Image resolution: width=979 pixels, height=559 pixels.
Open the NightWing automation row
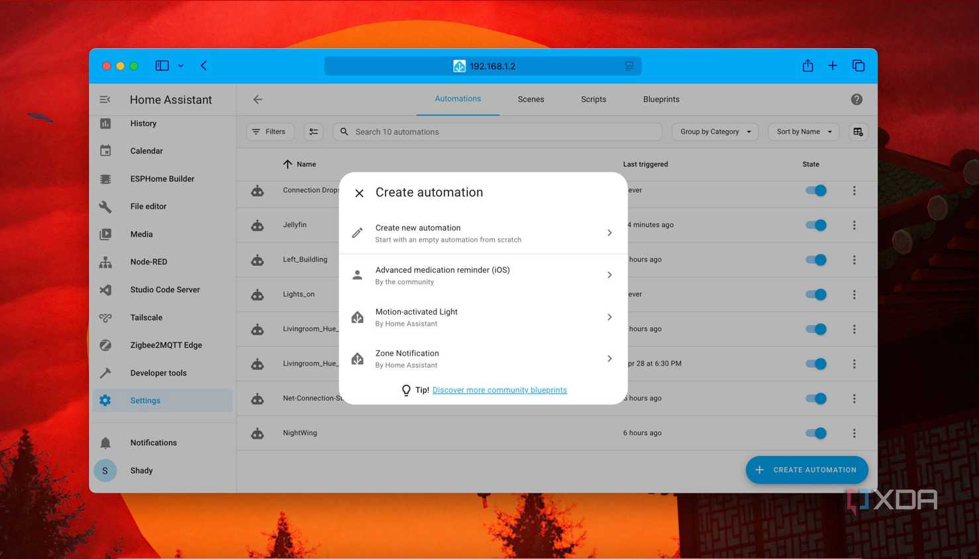pos(557,433)
